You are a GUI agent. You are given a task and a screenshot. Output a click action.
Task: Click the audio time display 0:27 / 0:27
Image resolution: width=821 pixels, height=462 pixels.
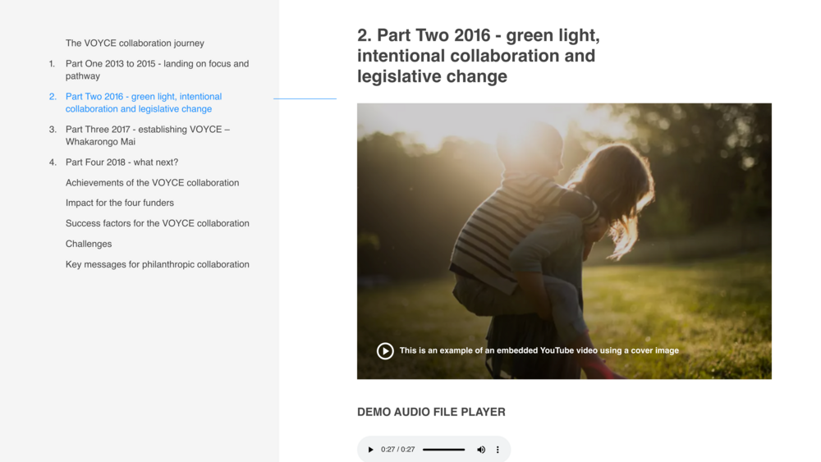(x=397, y=450)
